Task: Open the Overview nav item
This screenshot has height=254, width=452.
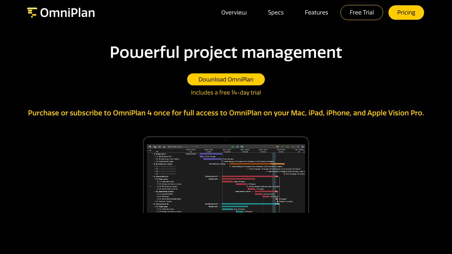Action: 234,12
